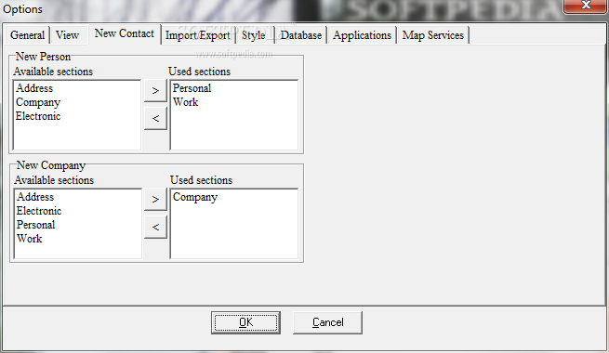This screenshot has width=609, height=353.
Task: Select the New Contact tab
Action: tap(125, 33)
